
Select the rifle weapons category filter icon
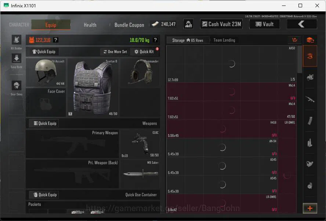[310, 99]
